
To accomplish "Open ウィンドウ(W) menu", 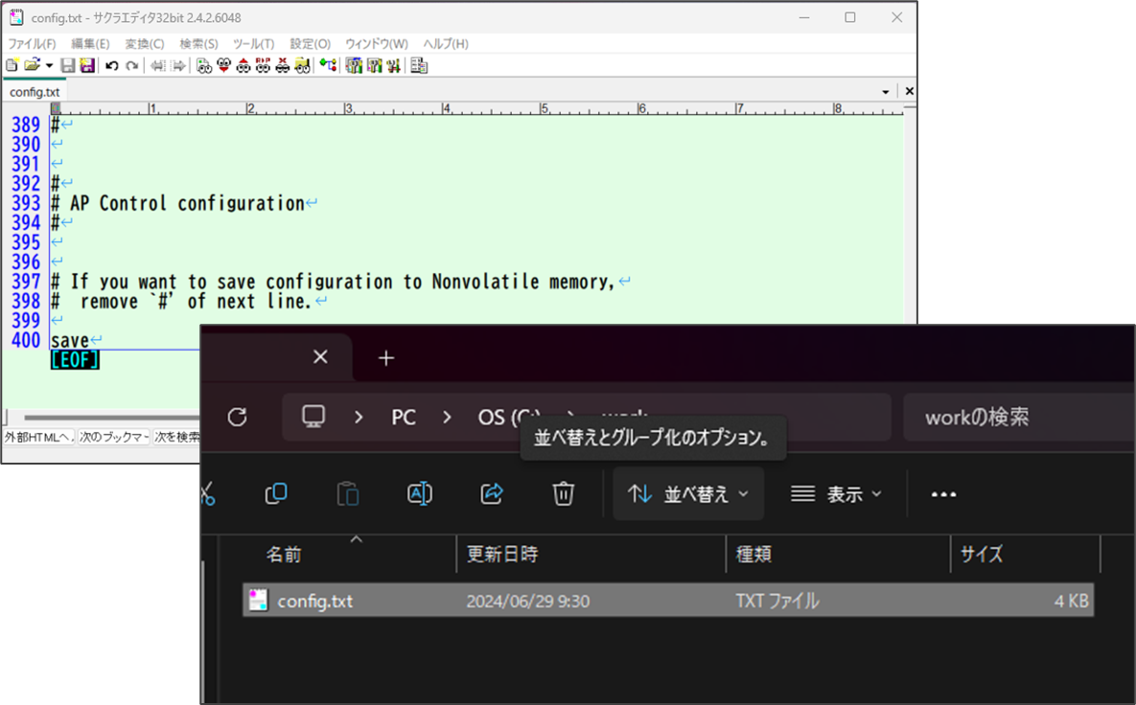I will tap(377, 43).
